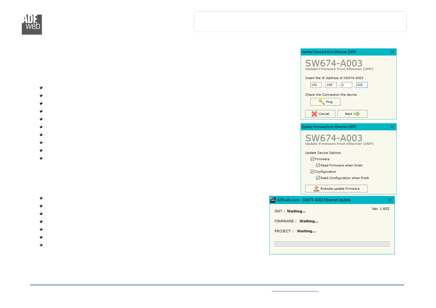
Task: Toggle the Firmware checkbox
Action: [313, 159]
